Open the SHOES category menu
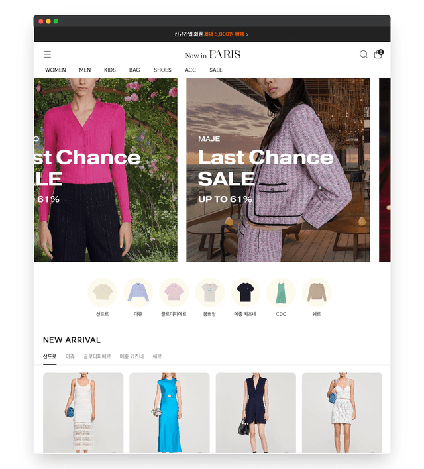 [162, 70]
